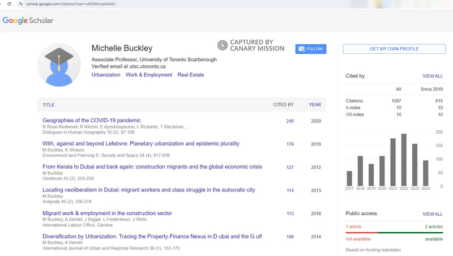Click the 2 articles available link
Image resolution: width=453 pixels, height=256 pixels.
[x=434, y=227]
